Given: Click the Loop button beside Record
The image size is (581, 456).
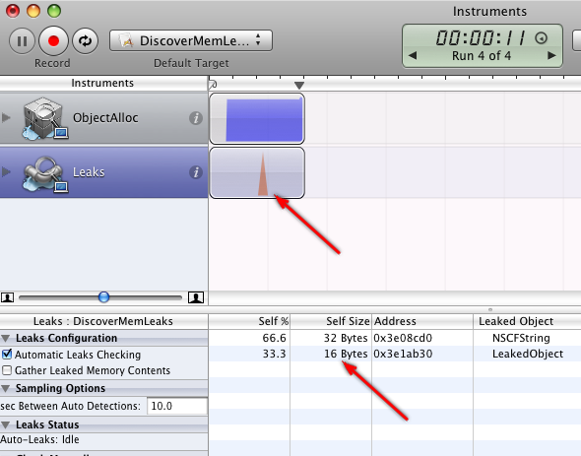Looking at the screenshot, I should (x=86, y=40).
